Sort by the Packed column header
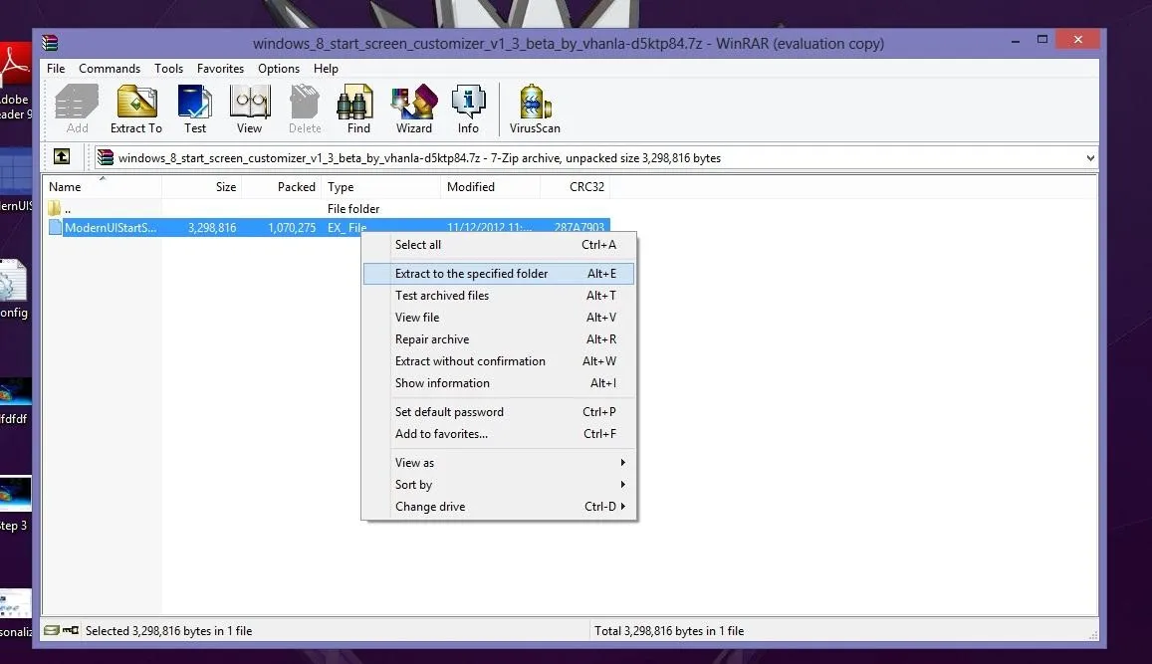 tap(282, 186)
